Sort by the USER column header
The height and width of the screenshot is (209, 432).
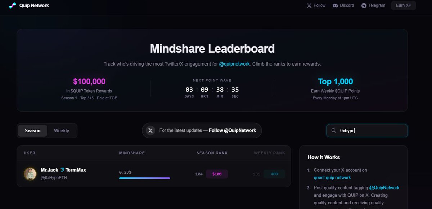click(30, 153)
